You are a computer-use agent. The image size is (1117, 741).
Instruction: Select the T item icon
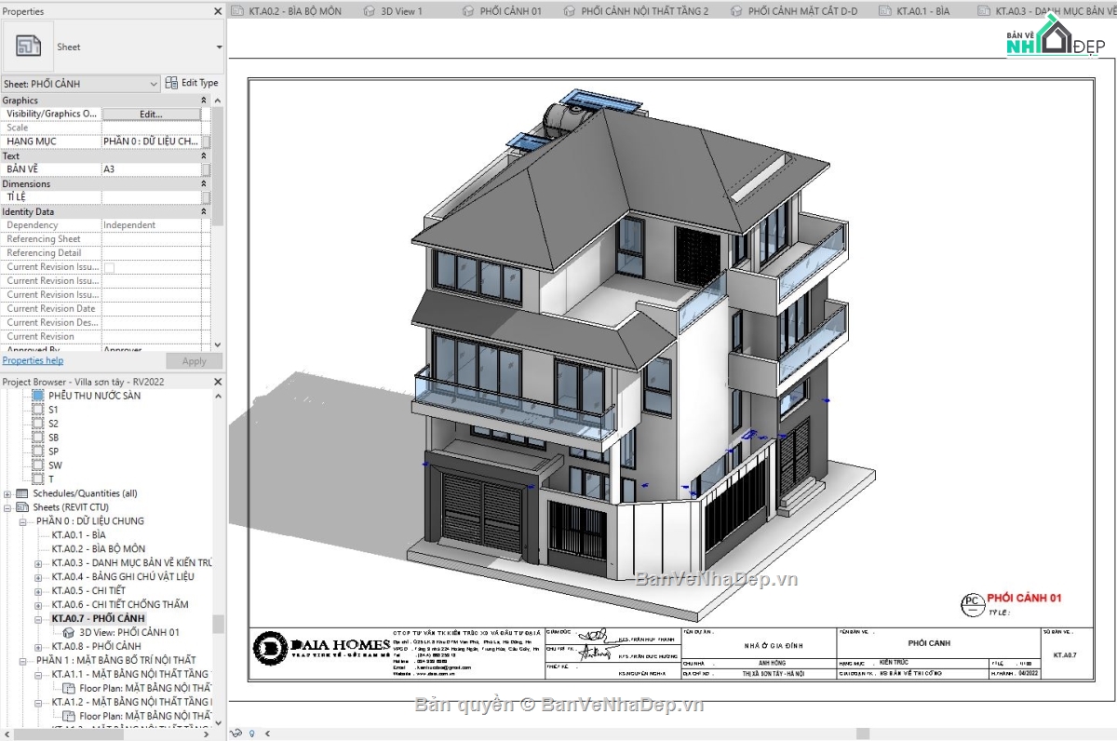[38, 479]
